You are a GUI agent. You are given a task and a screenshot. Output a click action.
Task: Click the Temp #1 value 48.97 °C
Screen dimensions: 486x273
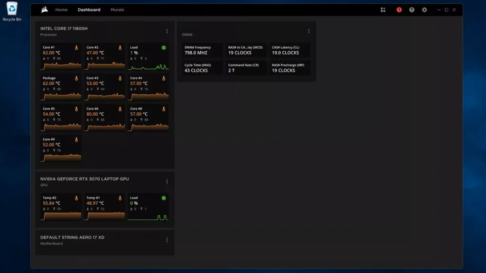(95, 203)
